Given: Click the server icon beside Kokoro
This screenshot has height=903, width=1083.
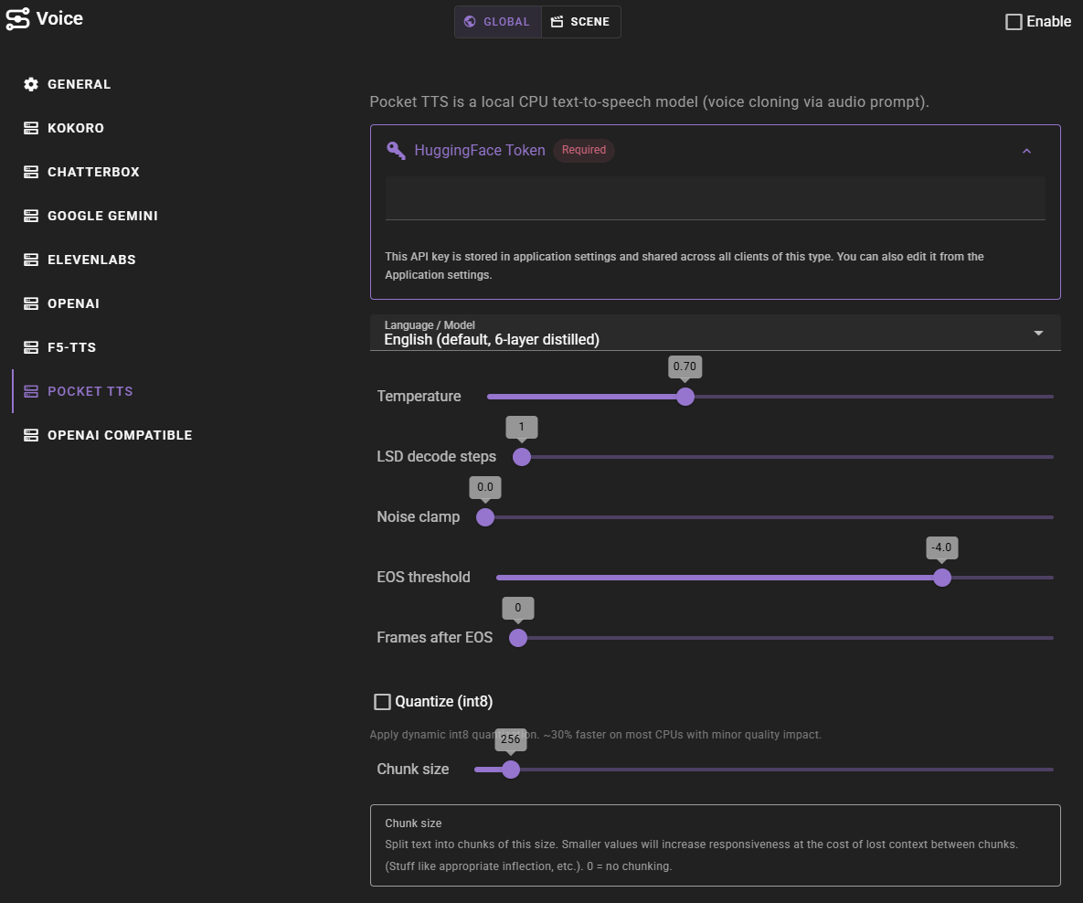Looking at the screenshot, I should (31, 128).
